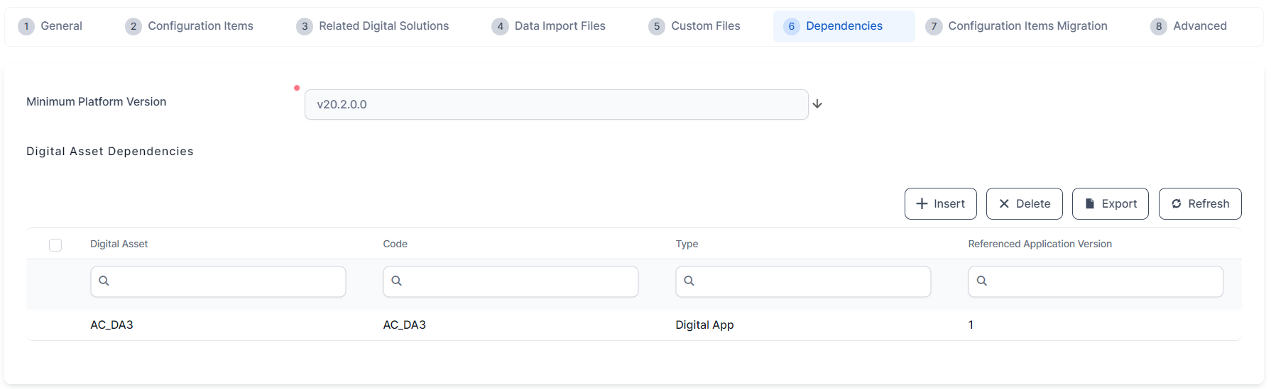The image size is (1271, 389).
Task: Open the Related Digital Solutions tab
Action: tap(383, 26)
